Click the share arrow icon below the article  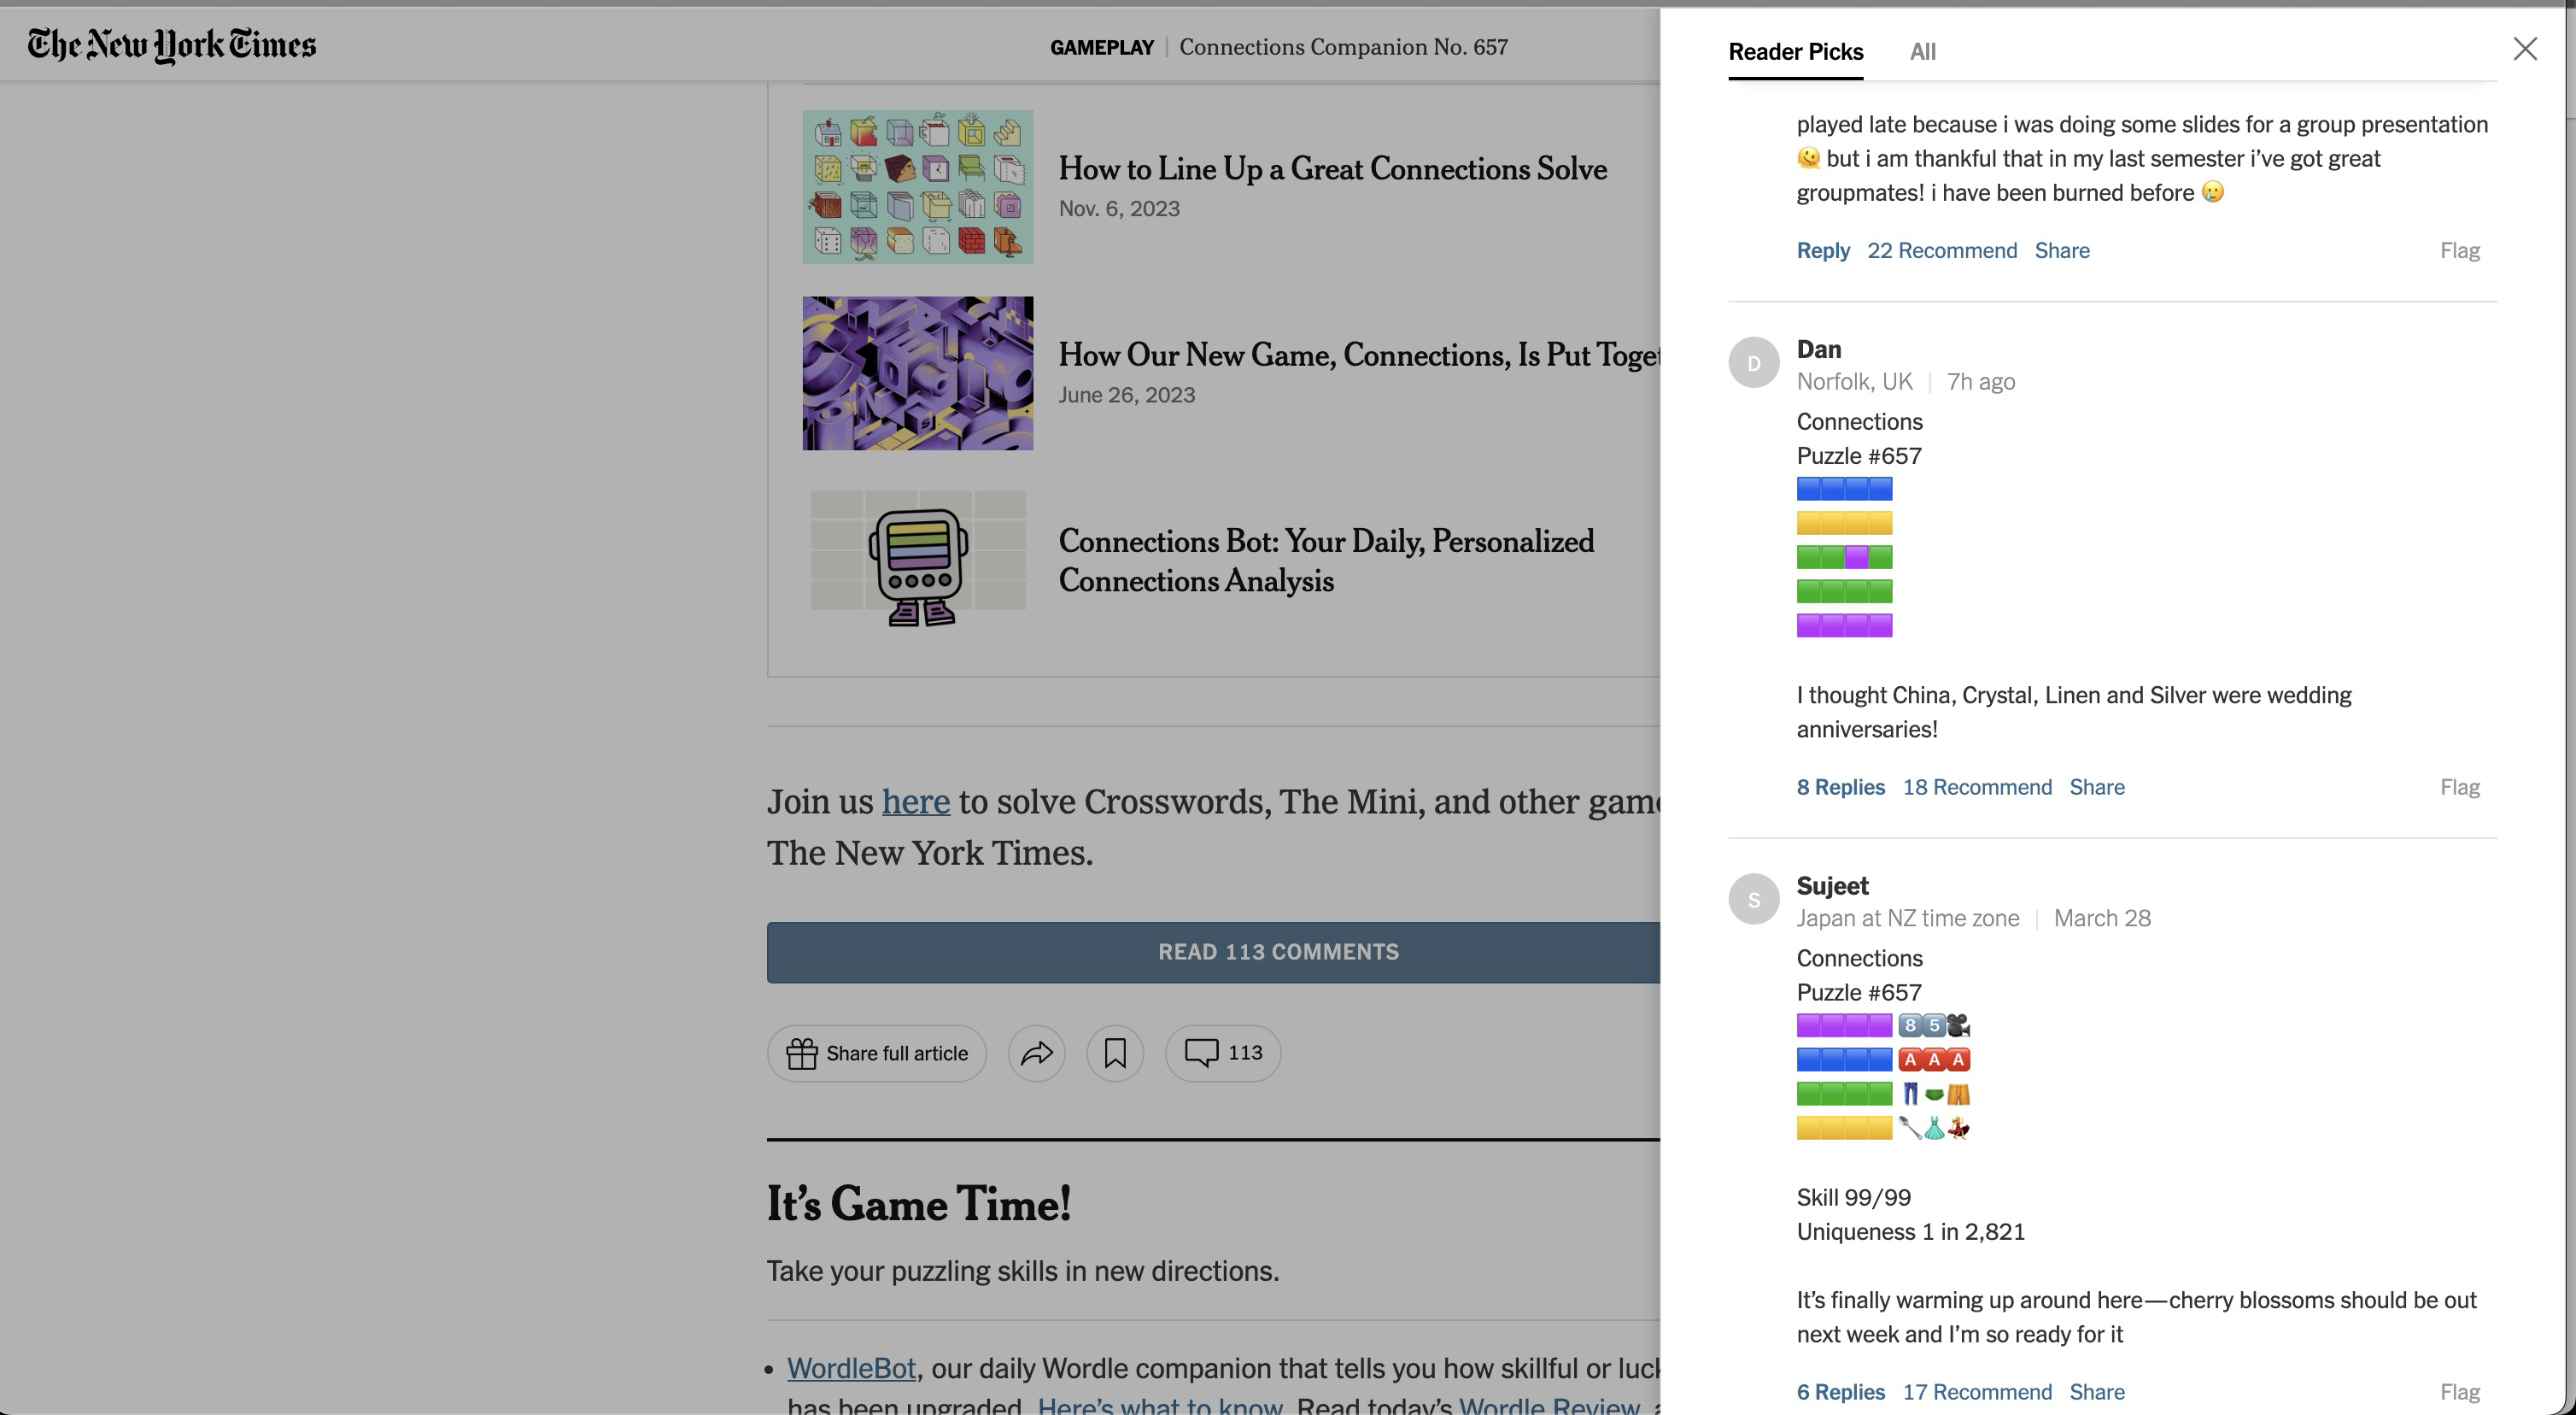pyautogui.click(x=1037, y=1053)
